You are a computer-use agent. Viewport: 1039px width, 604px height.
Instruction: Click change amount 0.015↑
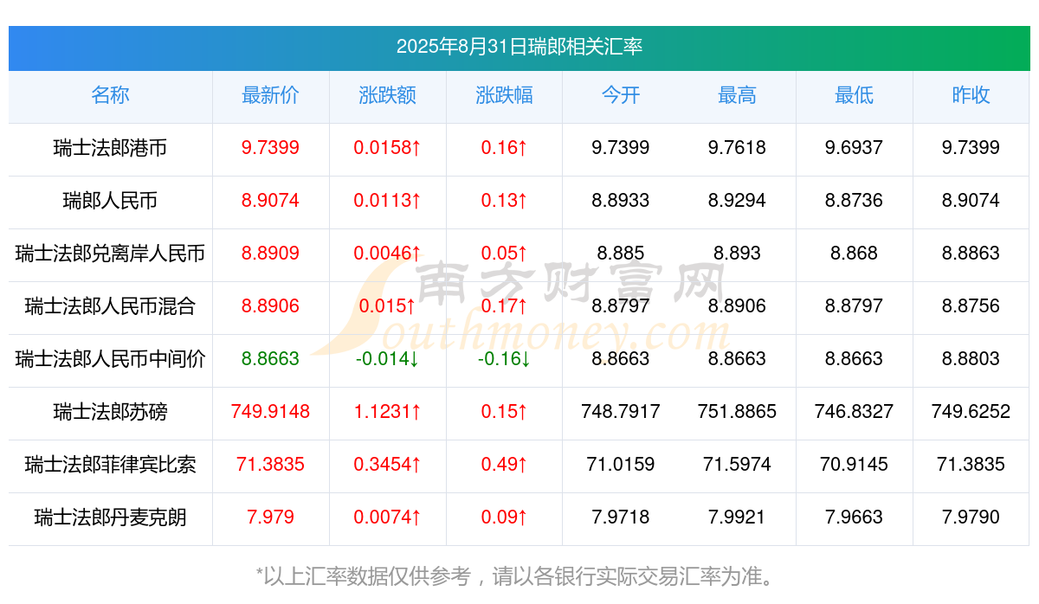387,306
